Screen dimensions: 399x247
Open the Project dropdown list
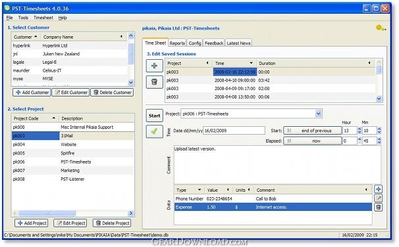coord(318,114)
